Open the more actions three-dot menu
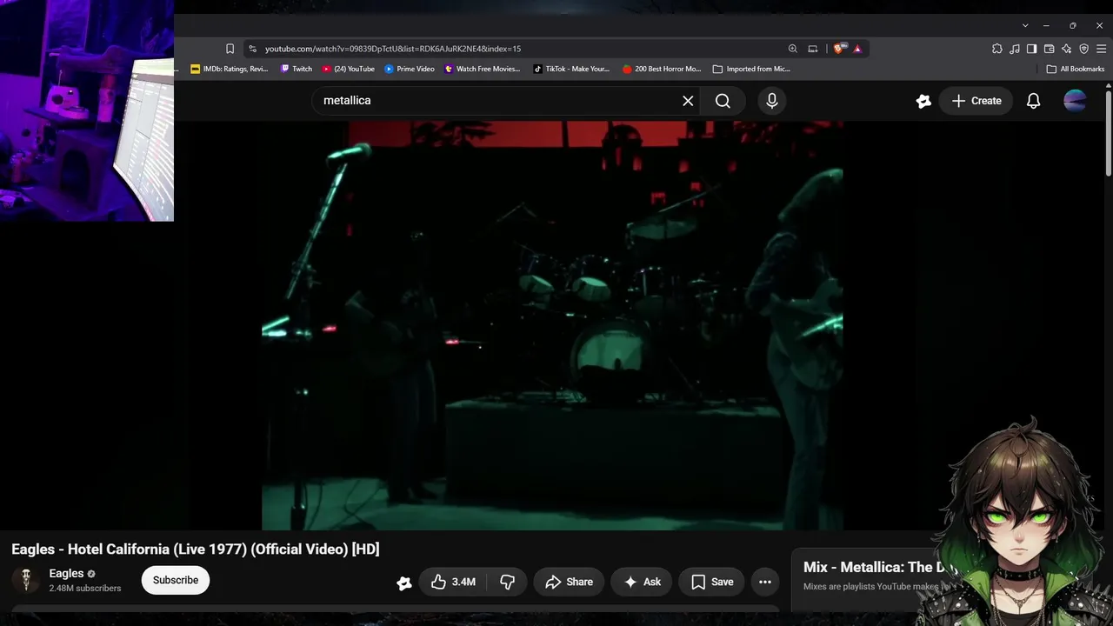1113x626 pixels. click(x=765, y=582)
